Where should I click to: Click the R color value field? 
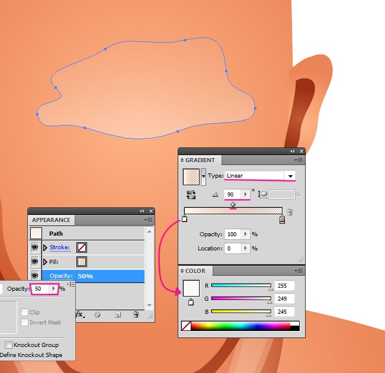click(284, 286)
